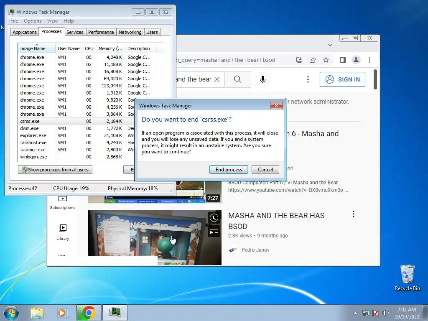Sort processes by User Name column
Viewport: 428px width, 321px height.
(69, 48)
